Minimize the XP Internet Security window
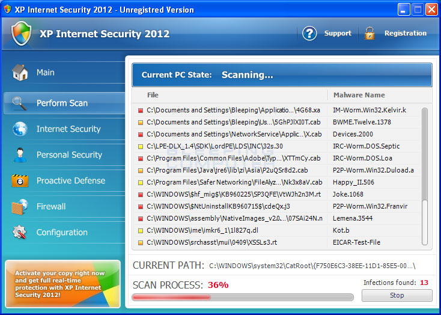The height and width of the screenshot is (315, 441). (x=404, y=10)
